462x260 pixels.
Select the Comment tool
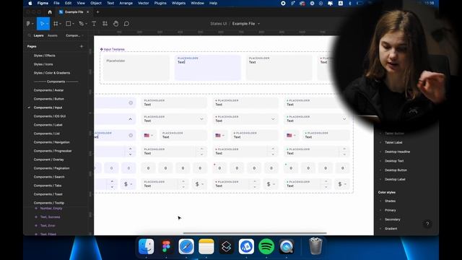pos(126,24)
